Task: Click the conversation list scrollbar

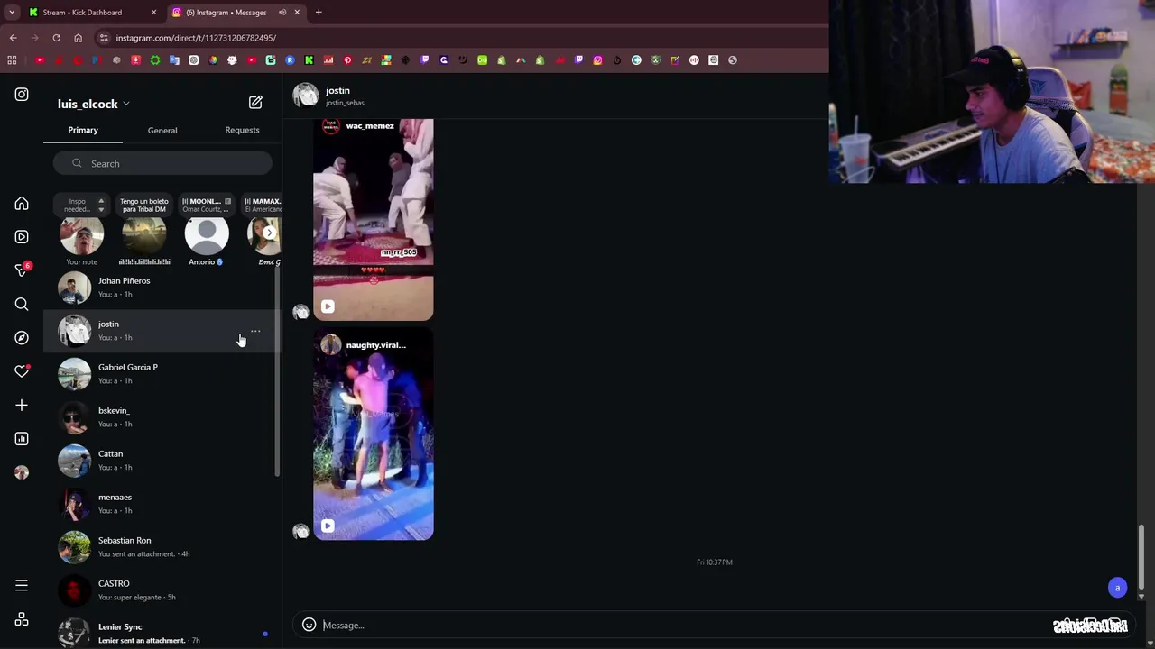Action: pyautogui.click(x=278, y=371)
